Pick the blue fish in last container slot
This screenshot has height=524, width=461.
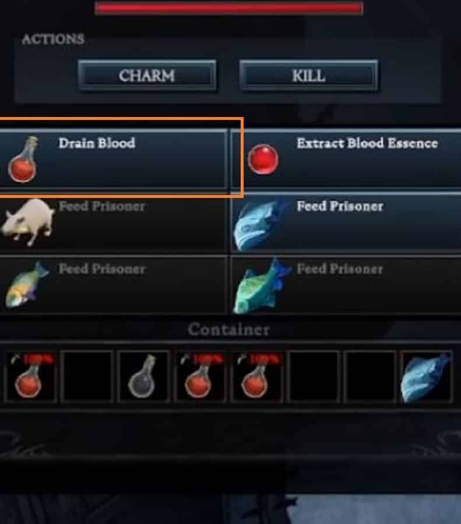(427, 376)
